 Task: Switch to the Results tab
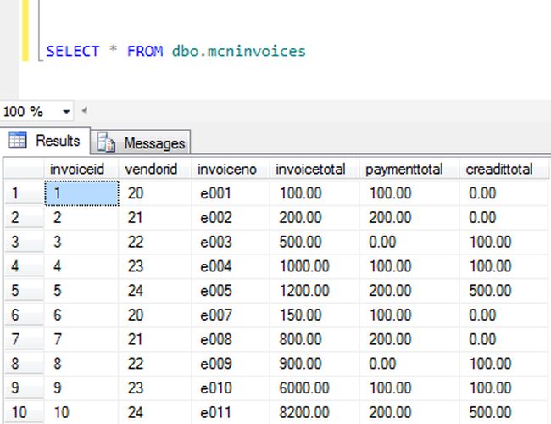tap(58, 141)
